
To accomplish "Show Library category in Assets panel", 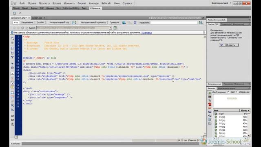I will 210,123.
